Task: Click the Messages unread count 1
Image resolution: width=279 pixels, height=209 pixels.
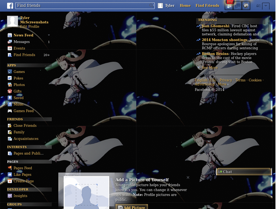Action: [x=49, y=42]
